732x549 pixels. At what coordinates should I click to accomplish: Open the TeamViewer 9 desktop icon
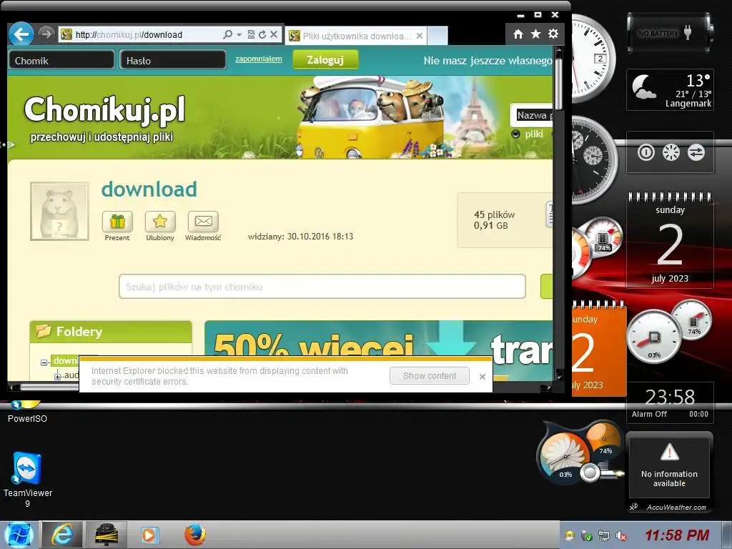tap(28, 480)
